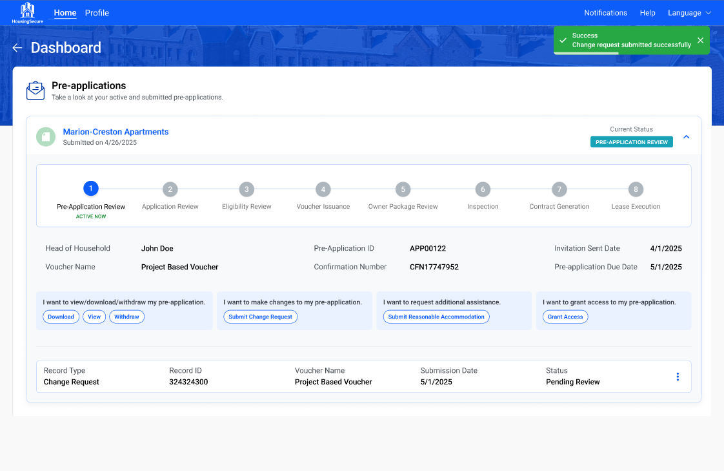Screen dimensions: 724x471
Task: Open the Profile tab
Action: 97,13
